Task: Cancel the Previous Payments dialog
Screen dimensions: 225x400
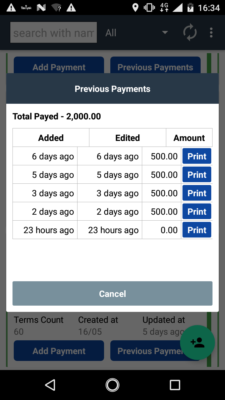Action: click(x=112, y=293)
